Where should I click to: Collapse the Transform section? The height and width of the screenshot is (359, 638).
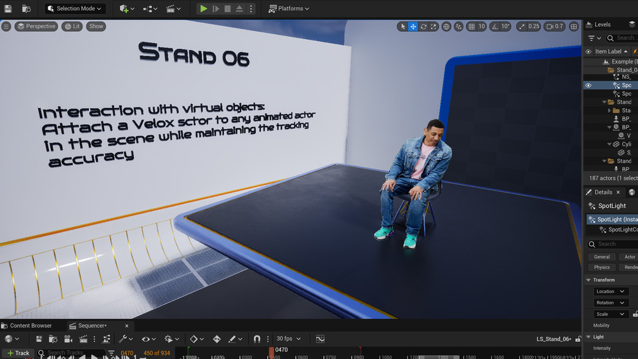click(588, 280)
